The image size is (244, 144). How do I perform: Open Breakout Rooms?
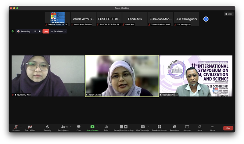(159, 127)
